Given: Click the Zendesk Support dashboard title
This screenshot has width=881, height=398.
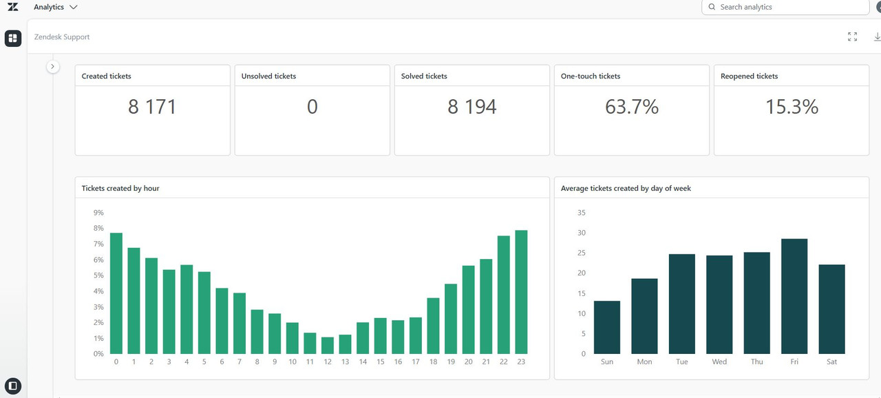Looking at the screenshot, I should pos(62,37).
